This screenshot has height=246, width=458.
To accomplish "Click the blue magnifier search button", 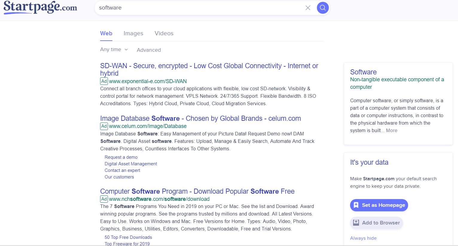I will click(x=323, y=8).
